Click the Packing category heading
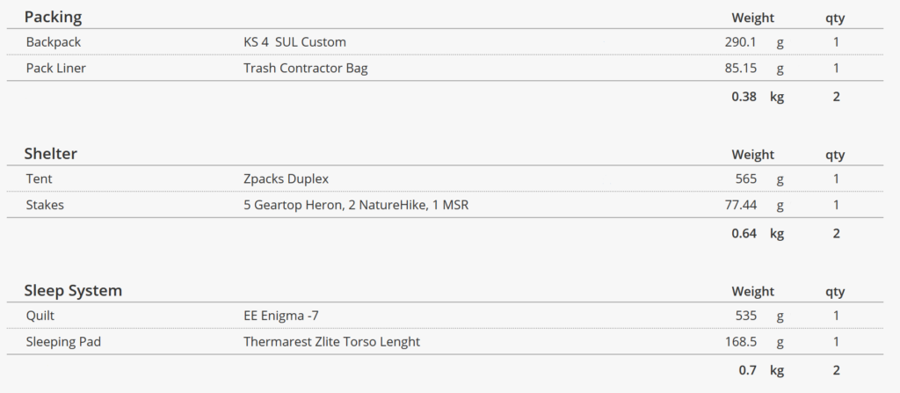Viewport: 900px width, 393px height. coord(53,18)
